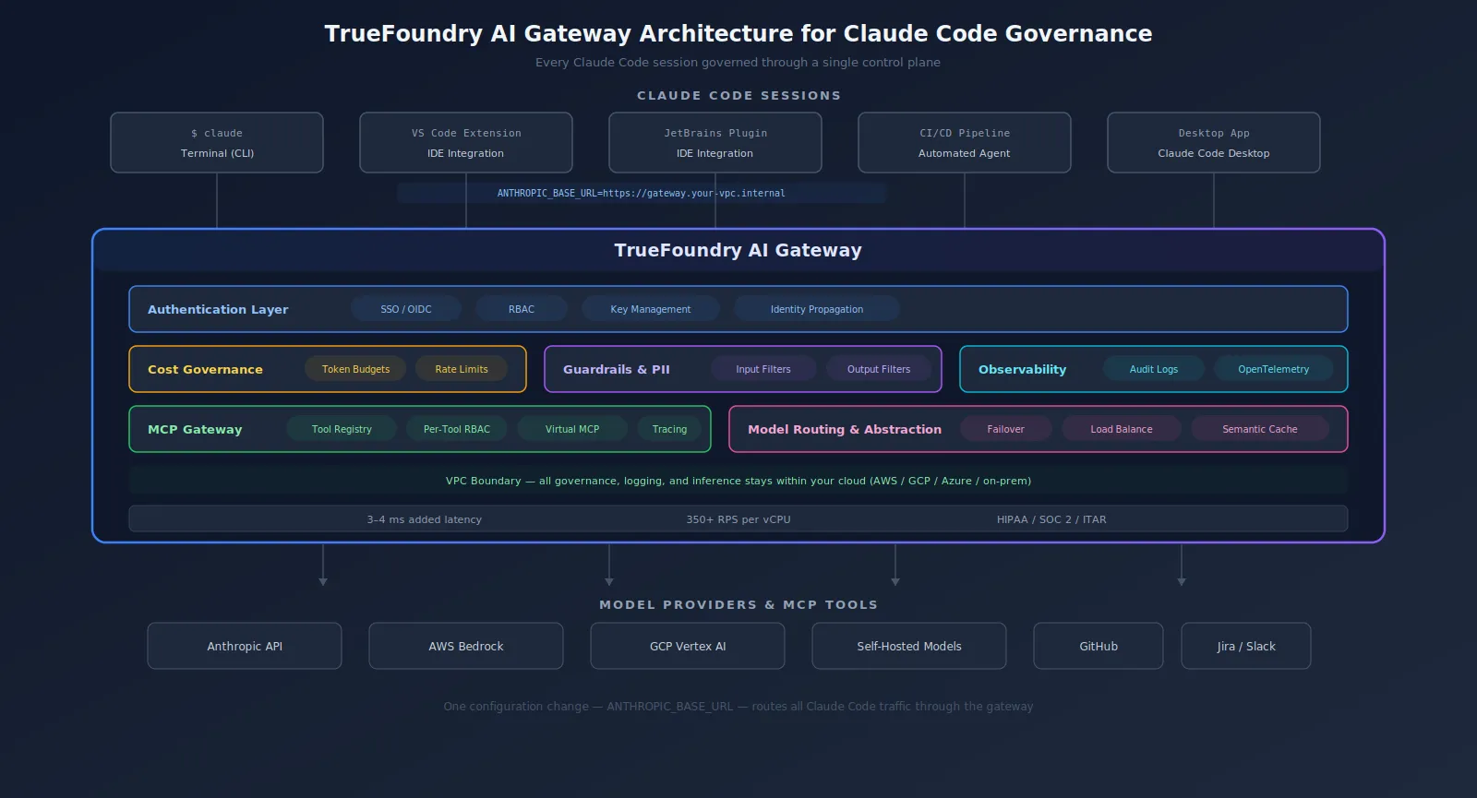Click the subtitle about single control plane

tap(738, 63)
